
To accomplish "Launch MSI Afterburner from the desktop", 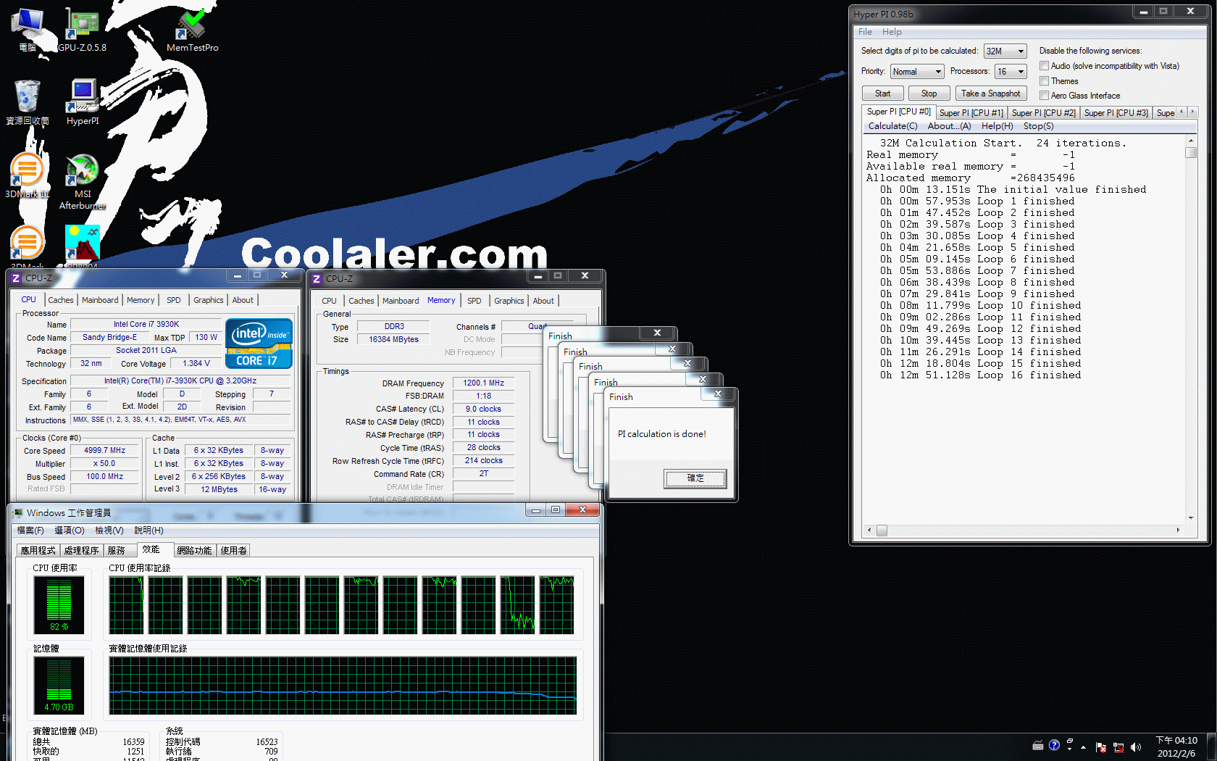I will click(x=83, y=181).
